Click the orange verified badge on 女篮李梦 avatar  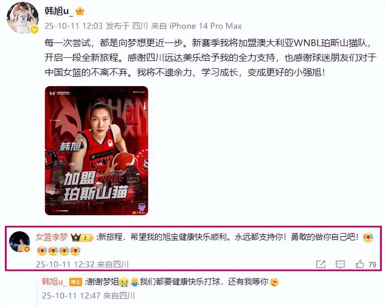[27, 249]
